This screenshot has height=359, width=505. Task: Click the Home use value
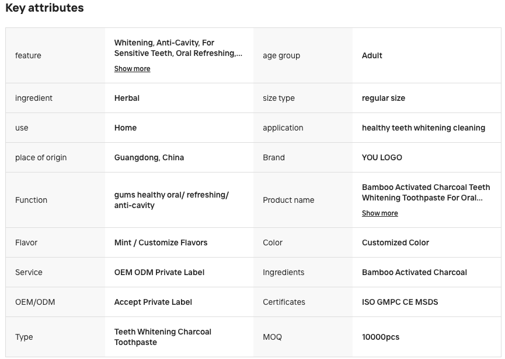coord(126,128)
